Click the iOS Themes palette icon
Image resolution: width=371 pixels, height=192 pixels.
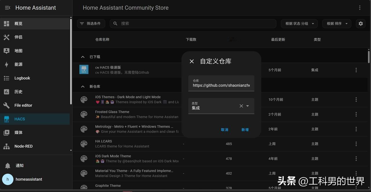84,100
